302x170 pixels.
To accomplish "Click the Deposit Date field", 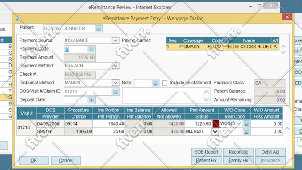I will click(76, 100).
